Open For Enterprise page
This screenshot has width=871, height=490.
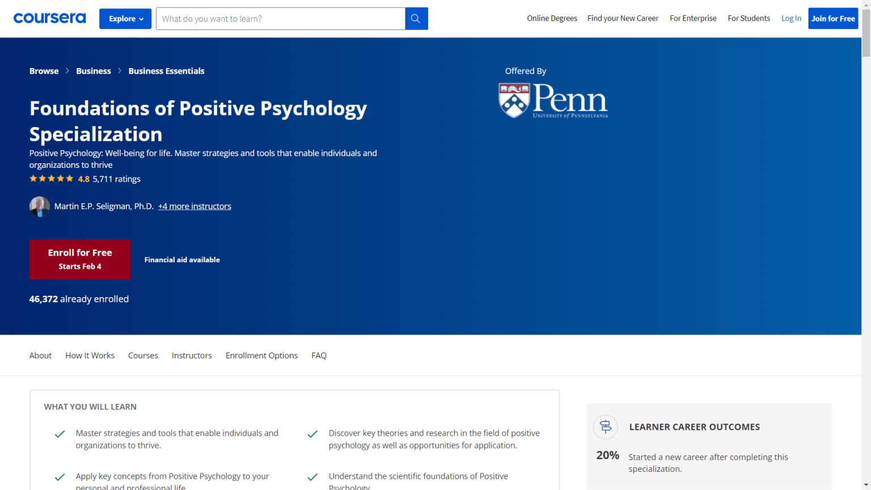[693, 18]
